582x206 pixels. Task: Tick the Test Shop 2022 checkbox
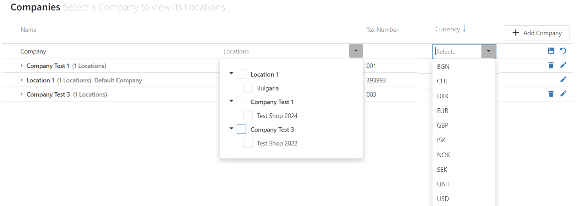coord(248,143)
